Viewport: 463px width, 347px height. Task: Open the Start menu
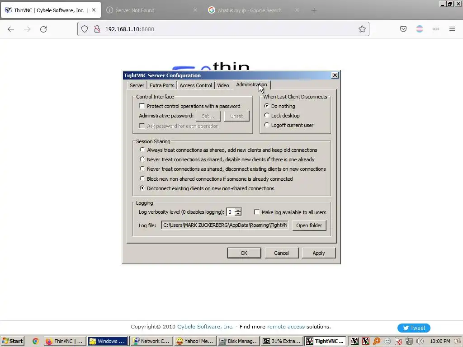pyautogui.click(x=13, y=341)
